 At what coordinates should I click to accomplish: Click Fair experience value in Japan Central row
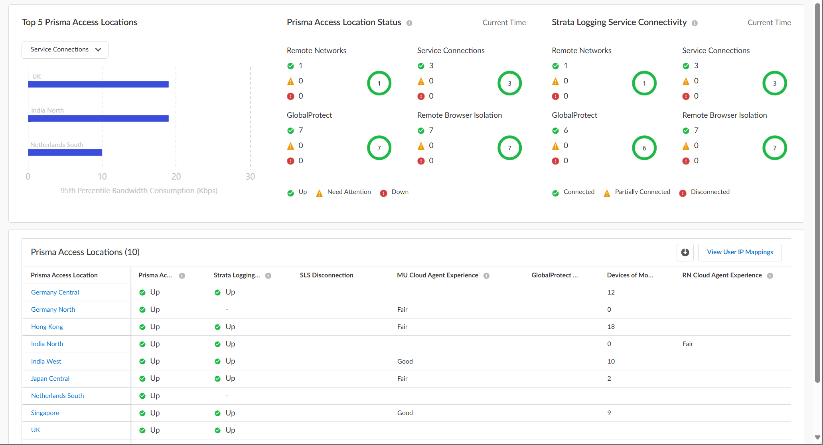tap(402, 378)
